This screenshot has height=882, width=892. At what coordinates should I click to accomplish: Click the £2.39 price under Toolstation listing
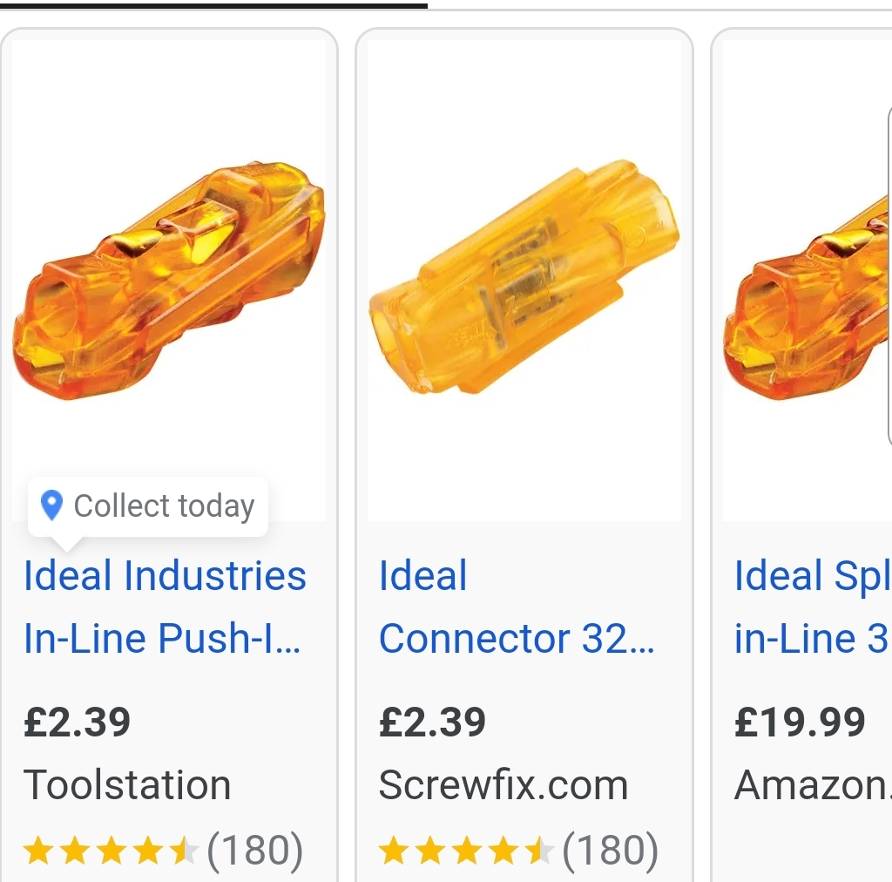pos(78,723)
